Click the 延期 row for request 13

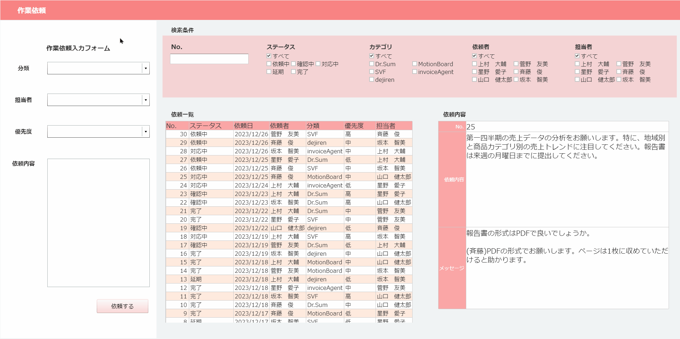point(249,279)
